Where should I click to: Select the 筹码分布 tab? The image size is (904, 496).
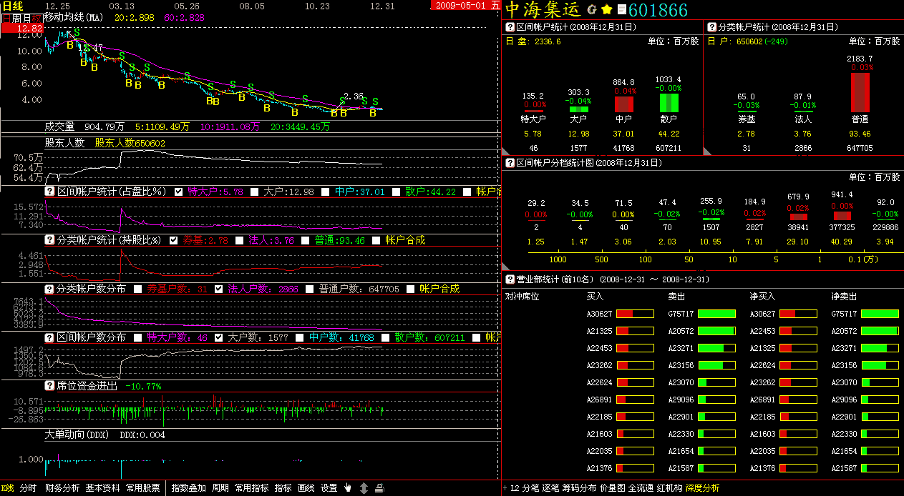click(579, 488)
